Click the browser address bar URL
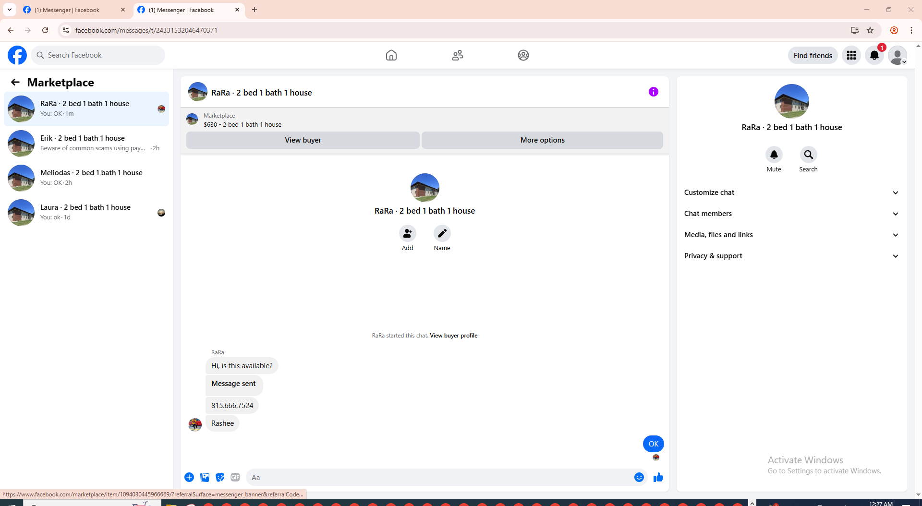The width and height of the screenshot is (922, 506). click(x=146, y=30)
